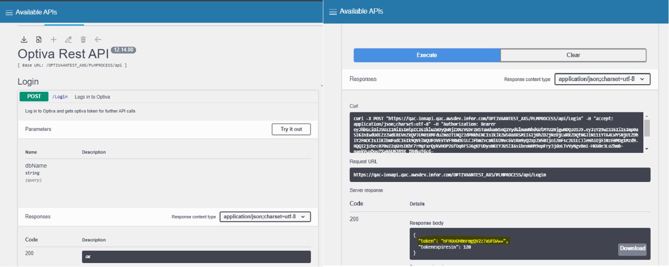Screen dimensions: 669x267
Task: Click the Curl label
Action: tap(354, 106)
